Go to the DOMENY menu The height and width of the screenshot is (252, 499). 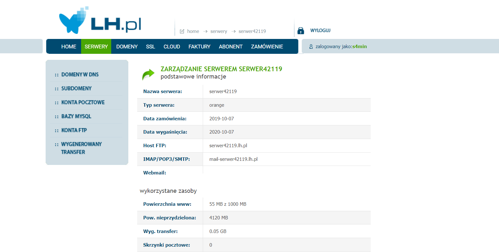point(127,47)
